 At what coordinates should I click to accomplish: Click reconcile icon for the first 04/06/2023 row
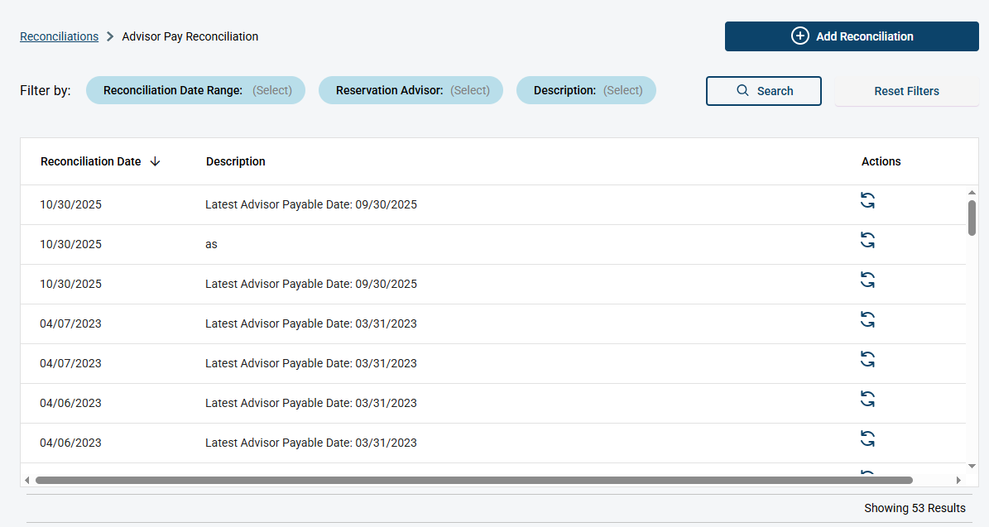pyautogui.click(x=868, y=399)
